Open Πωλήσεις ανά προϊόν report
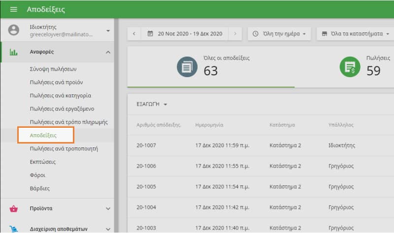 click(x=56, y=83)
